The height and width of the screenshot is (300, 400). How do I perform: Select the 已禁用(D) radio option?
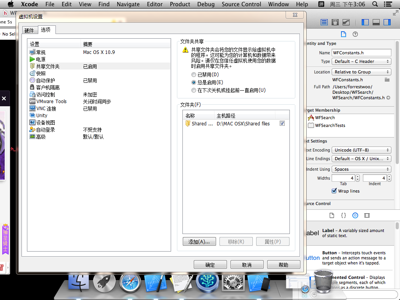194,75
